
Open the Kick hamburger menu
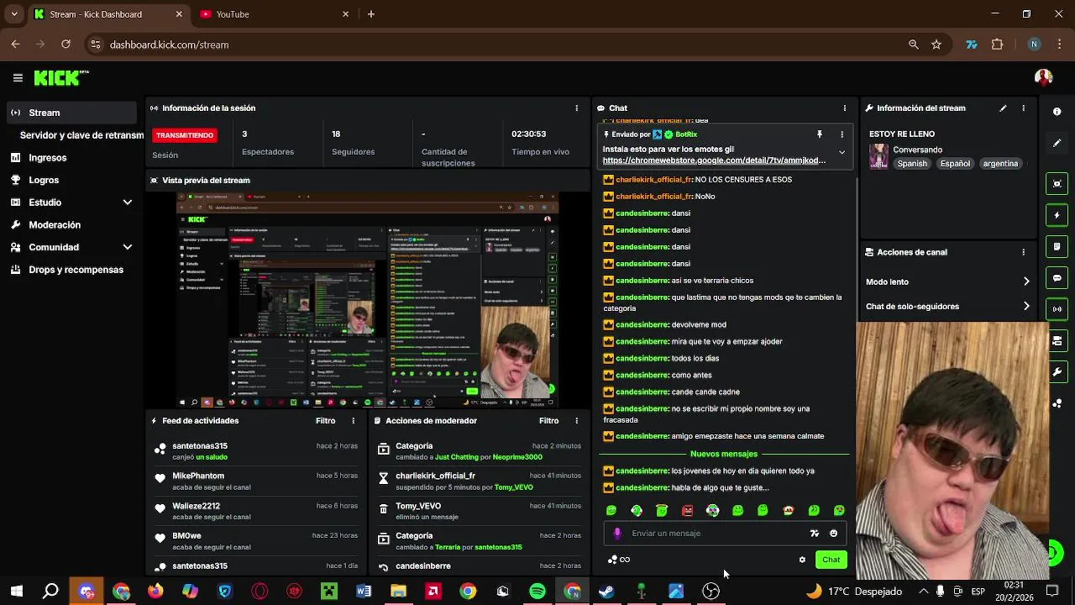pos(18,78)
